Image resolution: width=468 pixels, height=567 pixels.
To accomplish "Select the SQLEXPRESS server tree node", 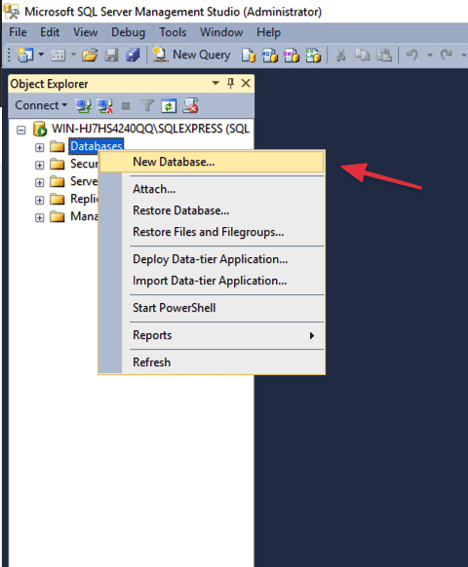I will [150, 129].
